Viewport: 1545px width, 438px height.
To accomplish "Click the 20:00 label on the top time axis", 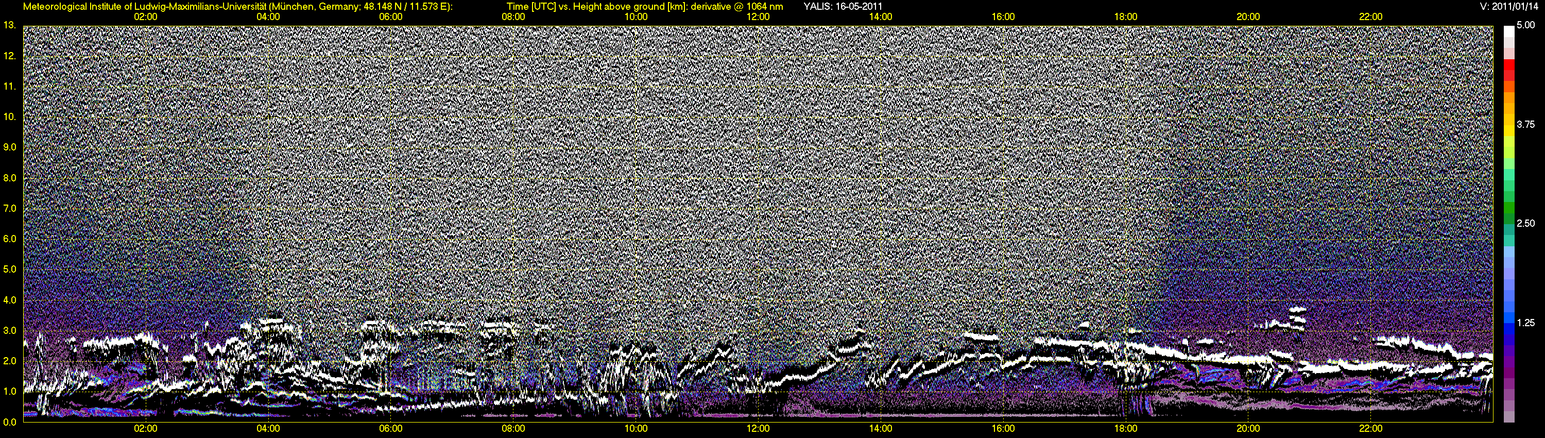I will [x=1248, y=17].
